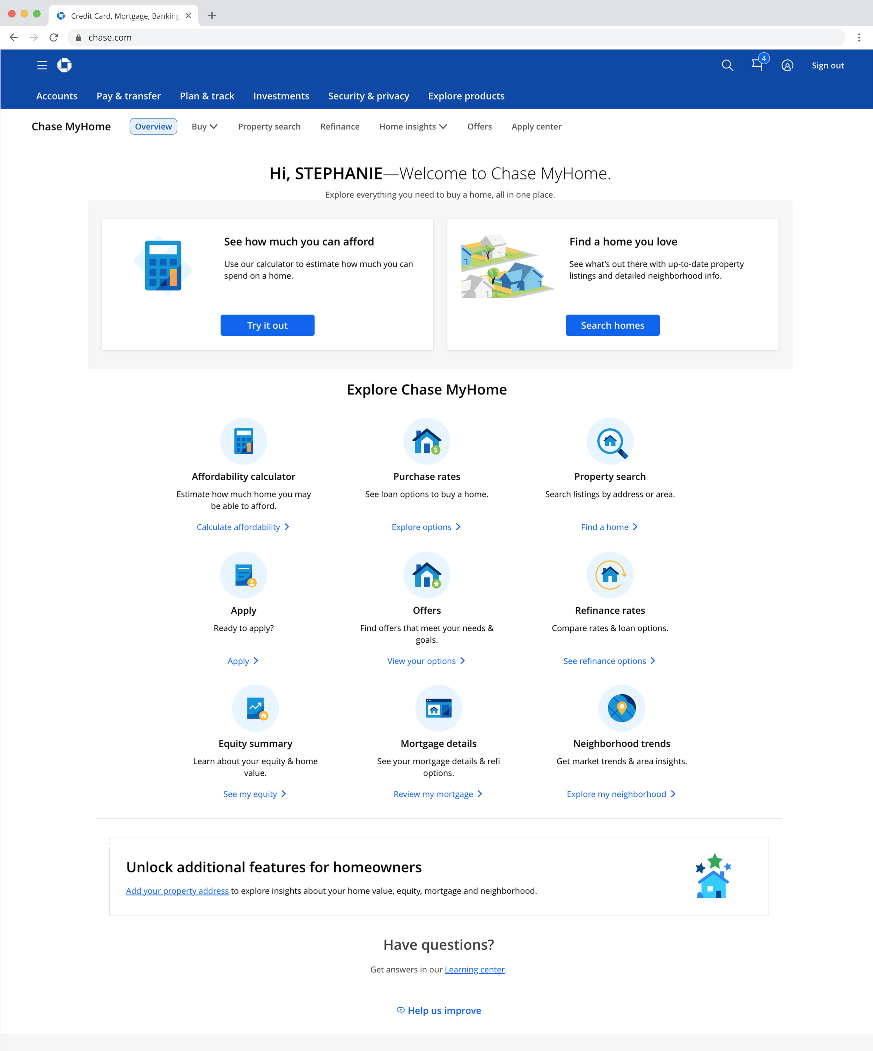Click the Help us improve link
This screenshot has height=1051, width=873.
444,1010
